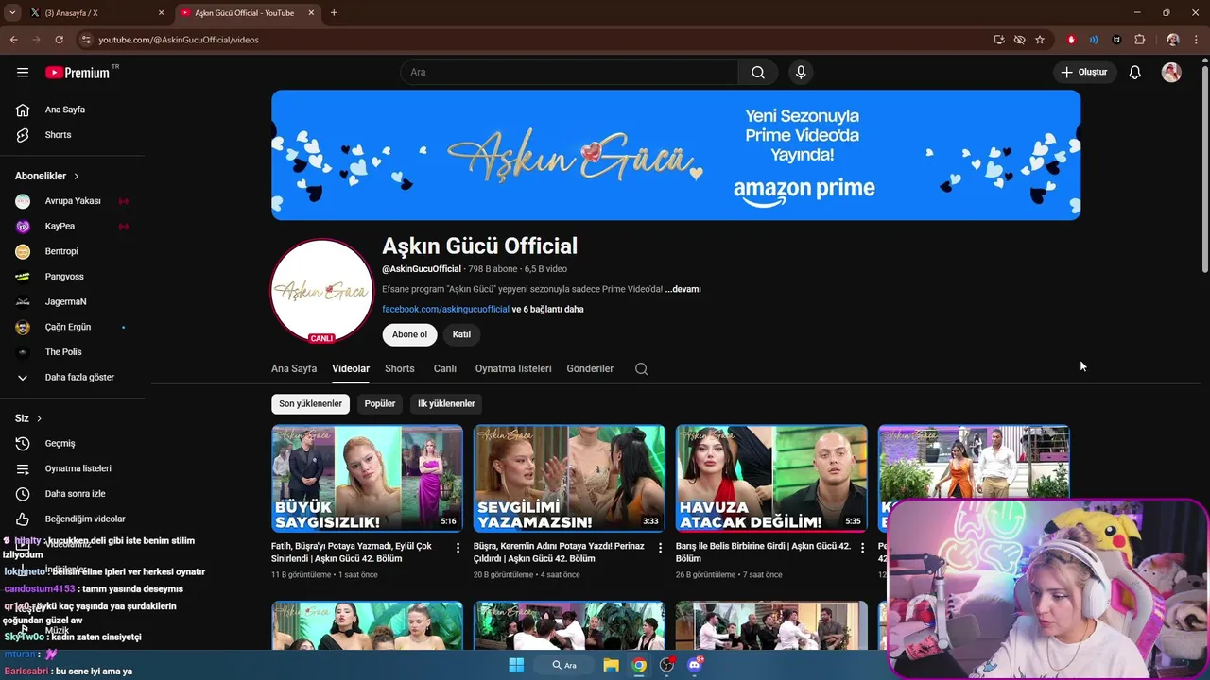This screenshot has width=1210, height=680.
Task: Click the Aşkın Gücü channel avatar
Action: pyautogui.click(x=322, y=291)
